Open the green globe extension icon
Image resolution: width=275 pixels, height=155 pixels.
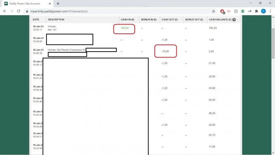(x=243, y=11)
